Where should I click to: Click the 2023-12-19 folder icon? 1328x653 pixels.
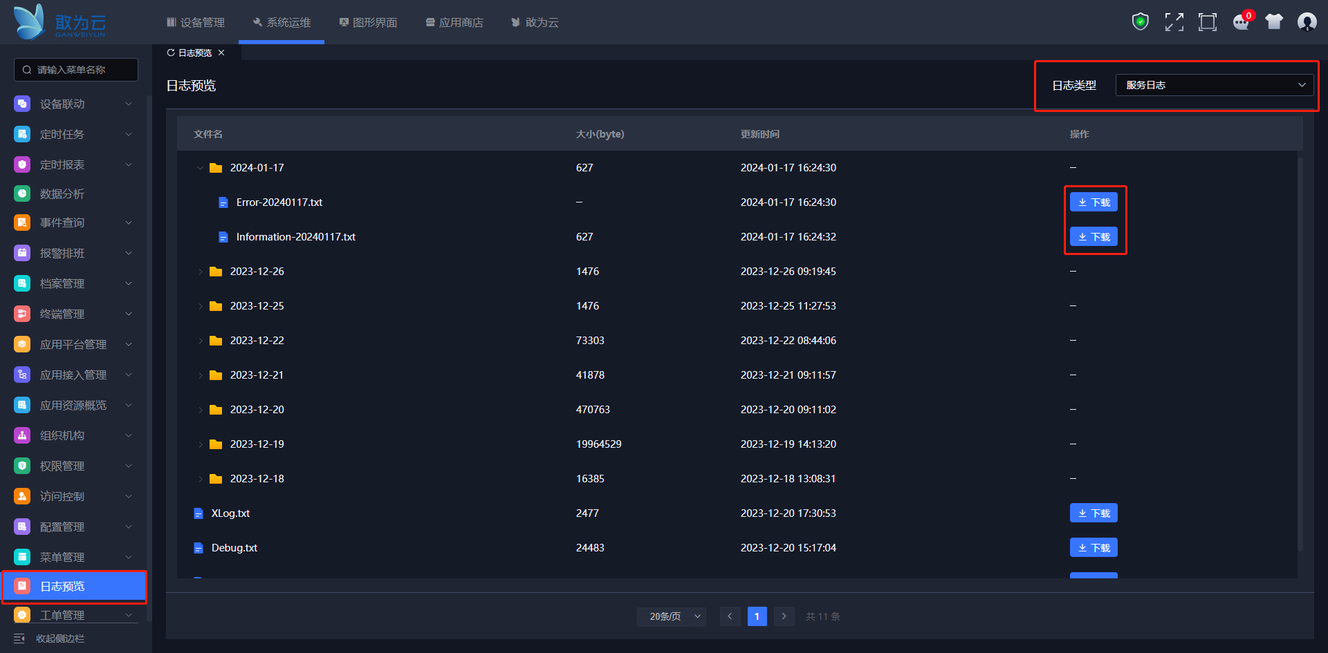(x=216, y=444)
